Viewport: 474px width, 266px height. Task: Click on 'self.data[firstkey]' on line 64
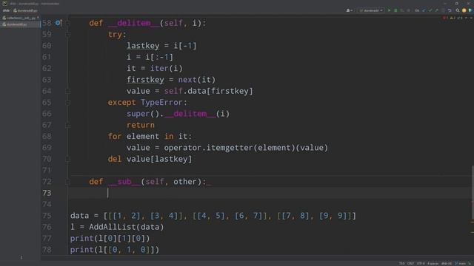point(208,91)
